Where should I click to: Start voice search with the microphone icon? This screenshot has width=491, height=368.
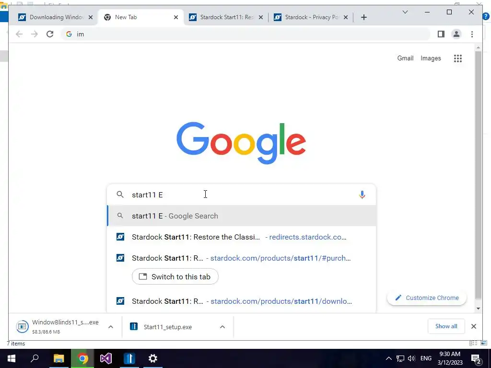[362, 195]
